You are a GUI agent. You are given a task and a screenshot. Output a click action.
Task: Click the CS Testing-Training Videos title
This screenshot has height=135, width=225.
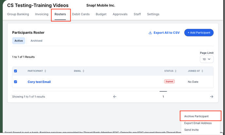[38, 5]
